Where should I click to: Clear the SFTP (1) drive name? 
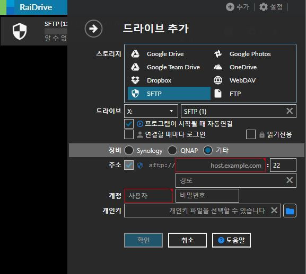click(290, 111)
